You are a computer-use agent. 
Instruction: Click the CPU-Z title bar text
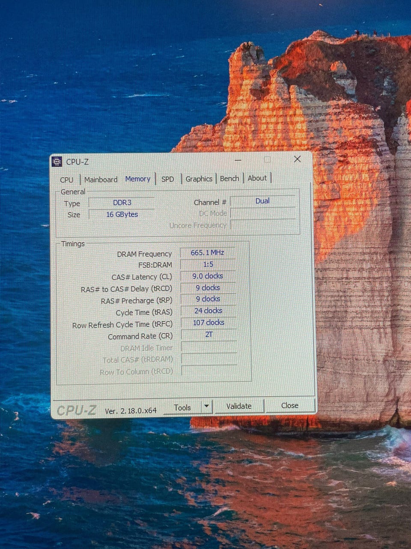[77, 162]
